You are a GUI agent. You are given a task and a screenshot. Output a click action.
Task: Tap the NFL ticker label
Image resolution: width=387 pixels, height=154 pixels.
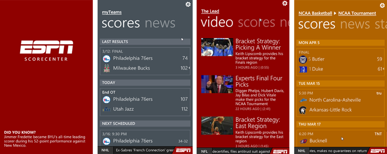204,151
